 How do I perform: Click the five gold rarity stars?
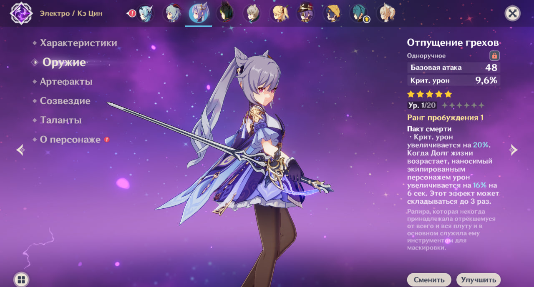coord(430,94)
